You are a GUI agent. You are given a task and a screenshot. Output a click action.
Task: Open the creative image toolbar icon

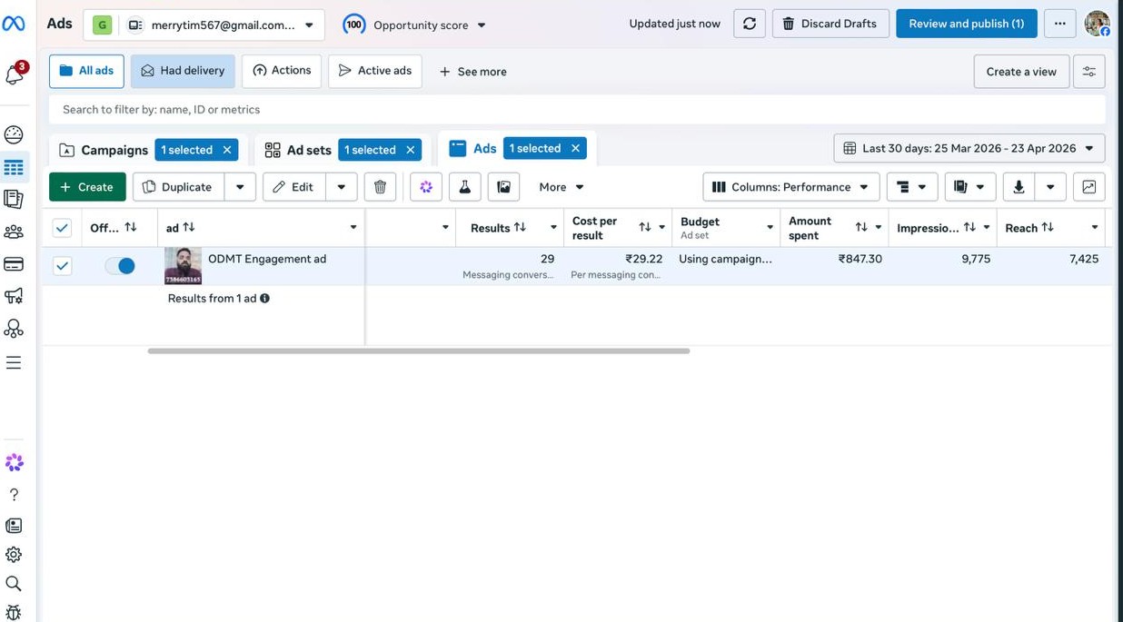click(x=503, y=187)
